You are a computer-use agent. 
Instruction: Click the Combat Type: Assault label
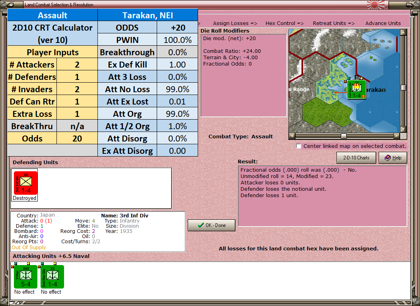tap(241, 137)
